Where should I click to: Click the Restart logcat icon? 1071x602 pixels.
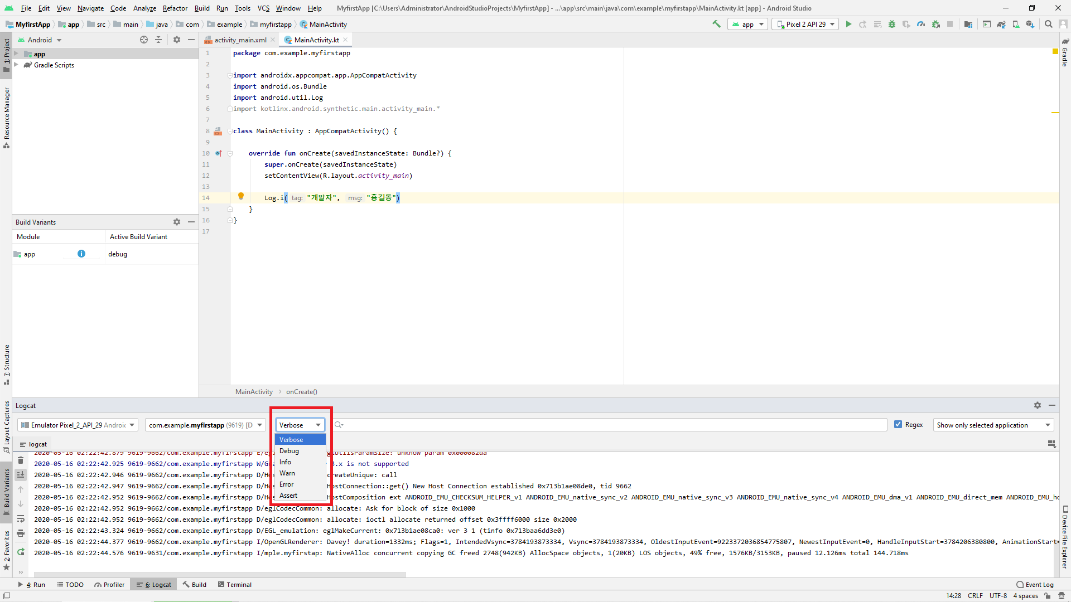point(21,552)
